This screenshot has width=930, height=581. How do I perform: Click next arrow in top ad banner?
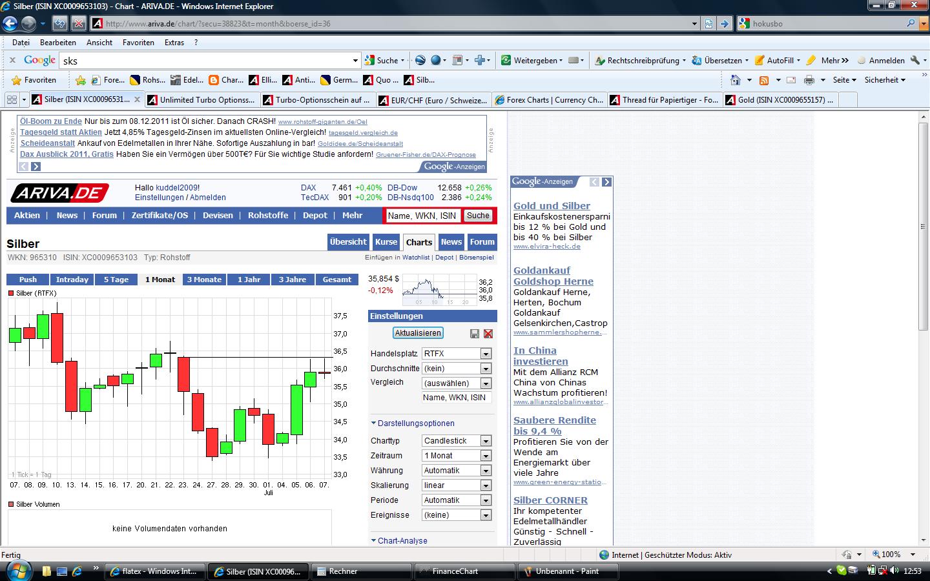36,167
